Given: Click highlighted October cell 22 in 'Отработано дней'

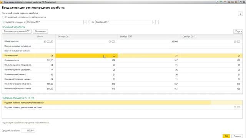Looking at the screenshot, I should [86, 56].
